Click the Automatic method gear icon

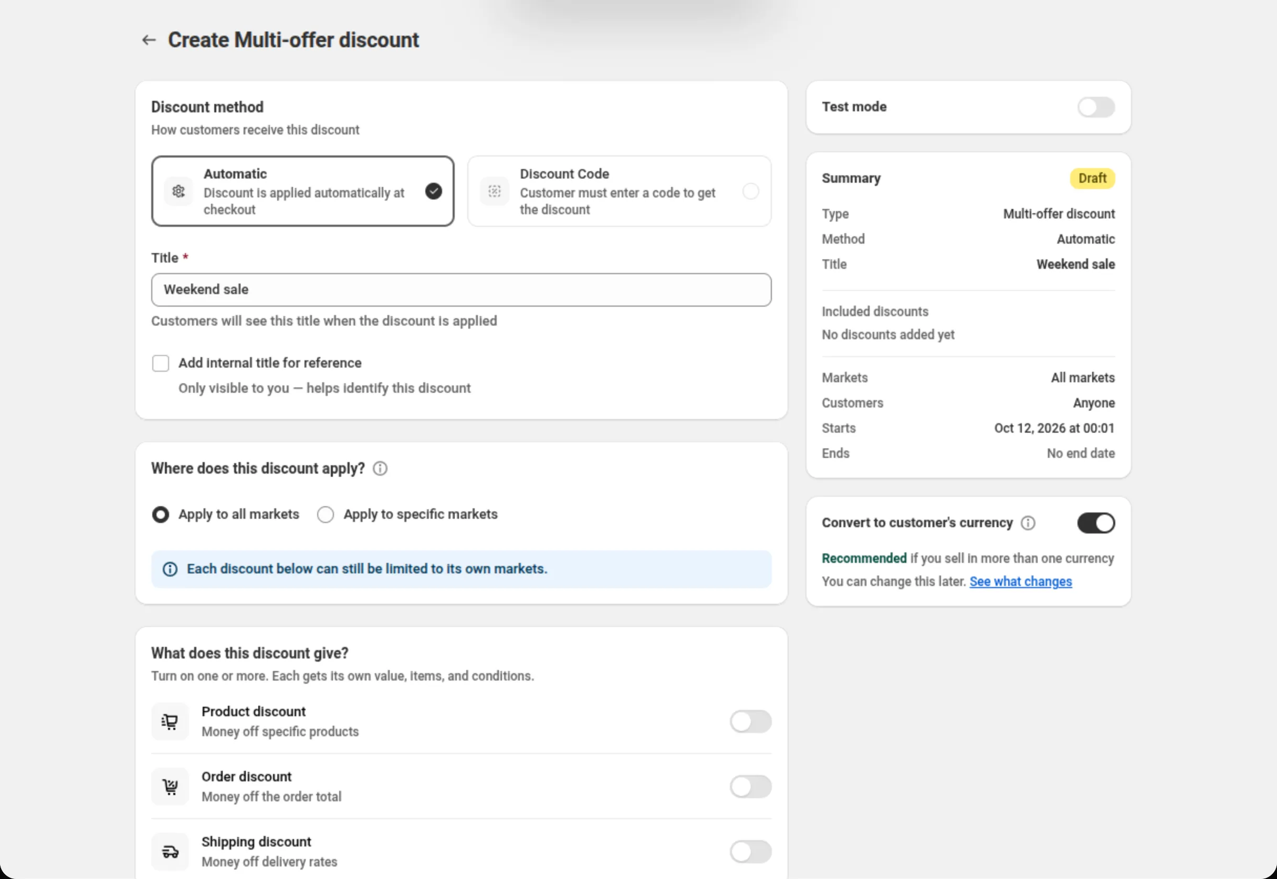(179, 191)
